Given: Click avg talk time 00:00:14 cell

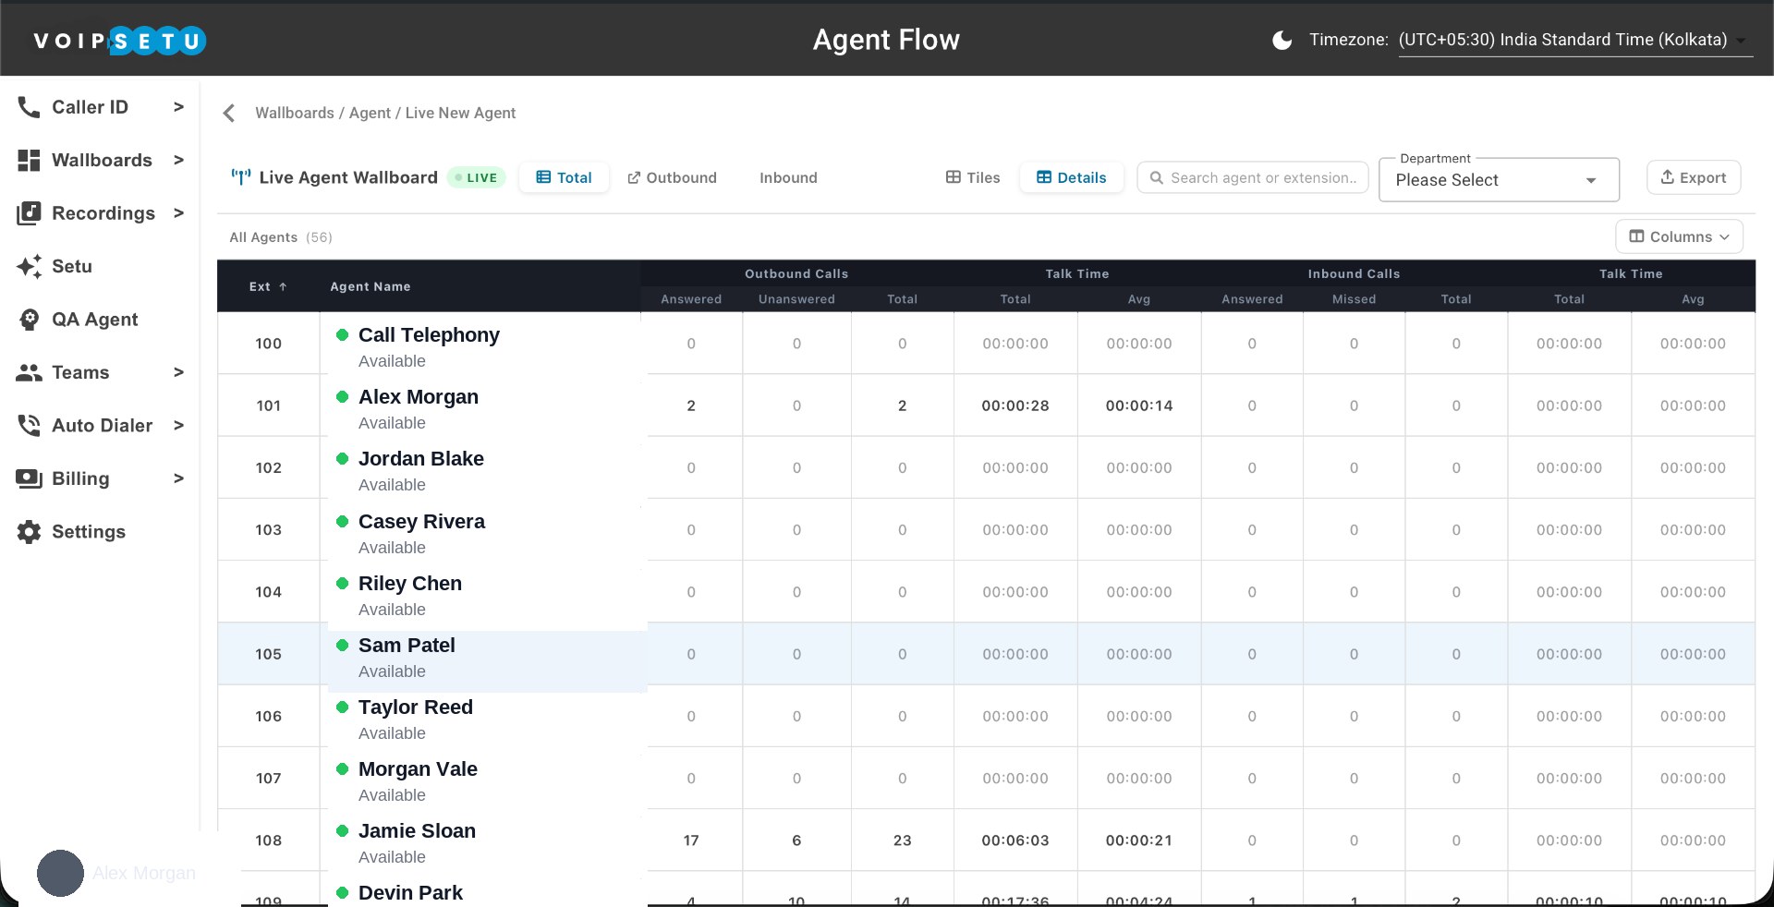Looking at the screenshot, I should click(1139, 405).
